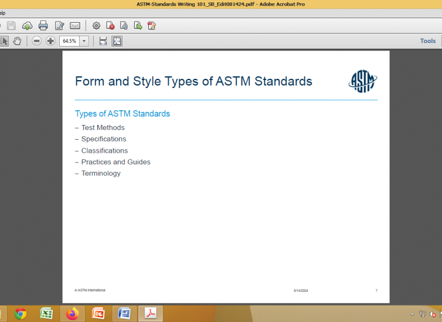Click the Edit document pencil icon
Viewport: 442px width, 322px height.
click(60, 26)
